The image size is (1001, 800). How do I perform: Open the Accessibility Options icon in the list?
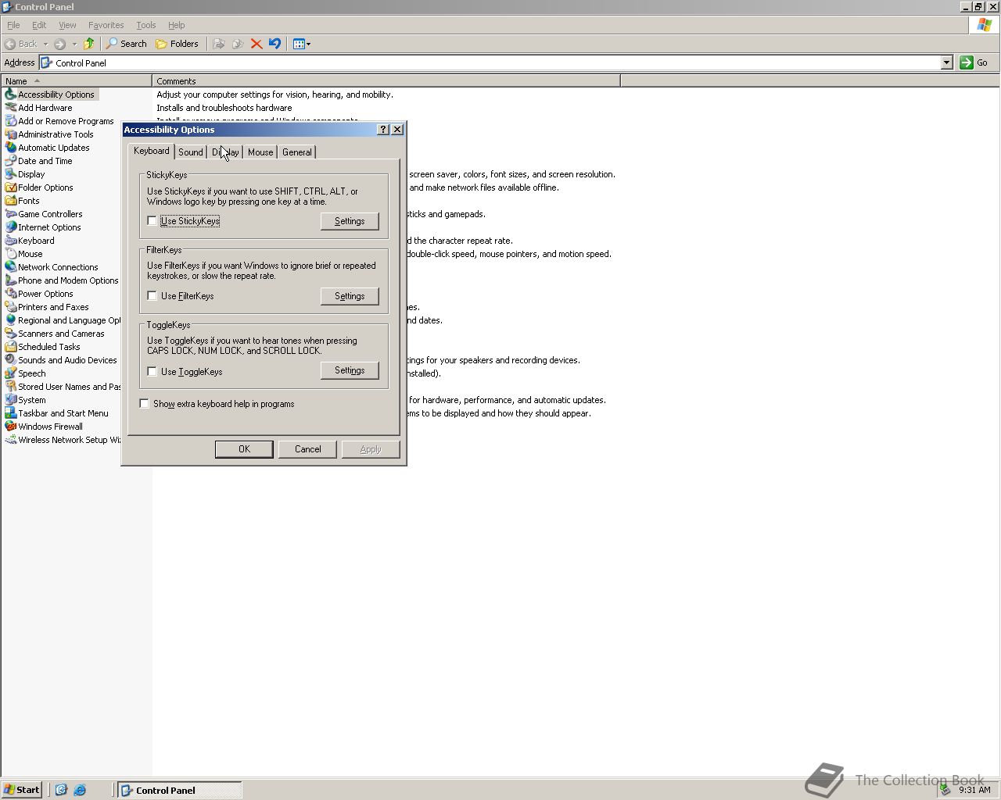point(10,95)
